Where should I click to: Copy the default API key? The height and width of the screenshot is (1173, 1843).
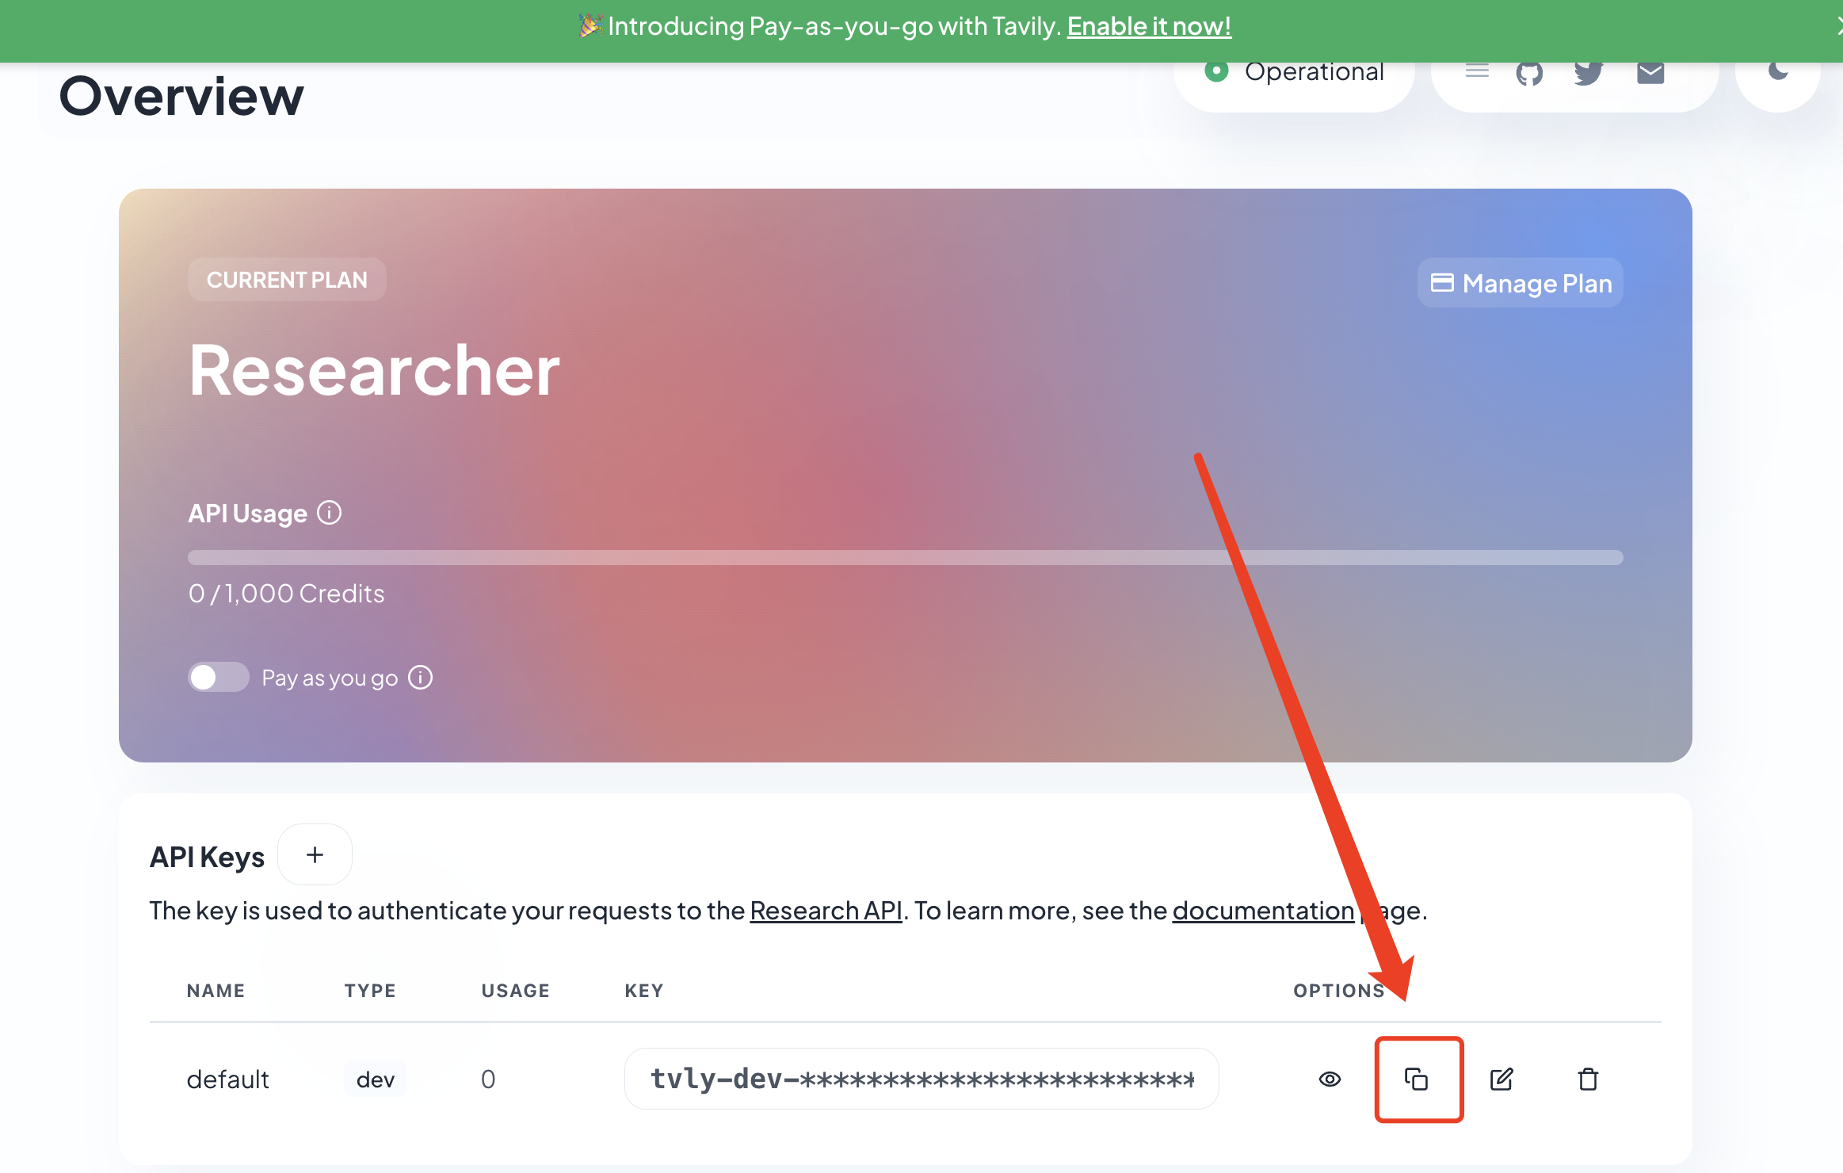coord(1416,1079)
